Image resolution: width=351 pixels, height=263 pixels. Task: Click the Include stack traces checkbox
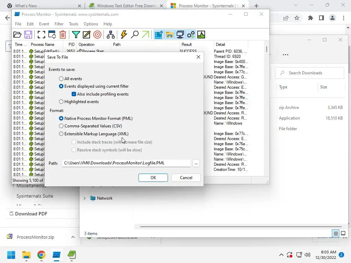74,142
